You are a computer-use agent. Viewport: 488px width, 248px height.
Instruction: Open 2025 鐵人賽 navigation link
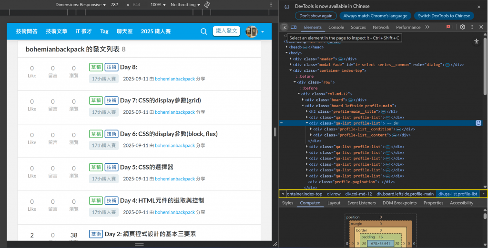click(156, 31)
